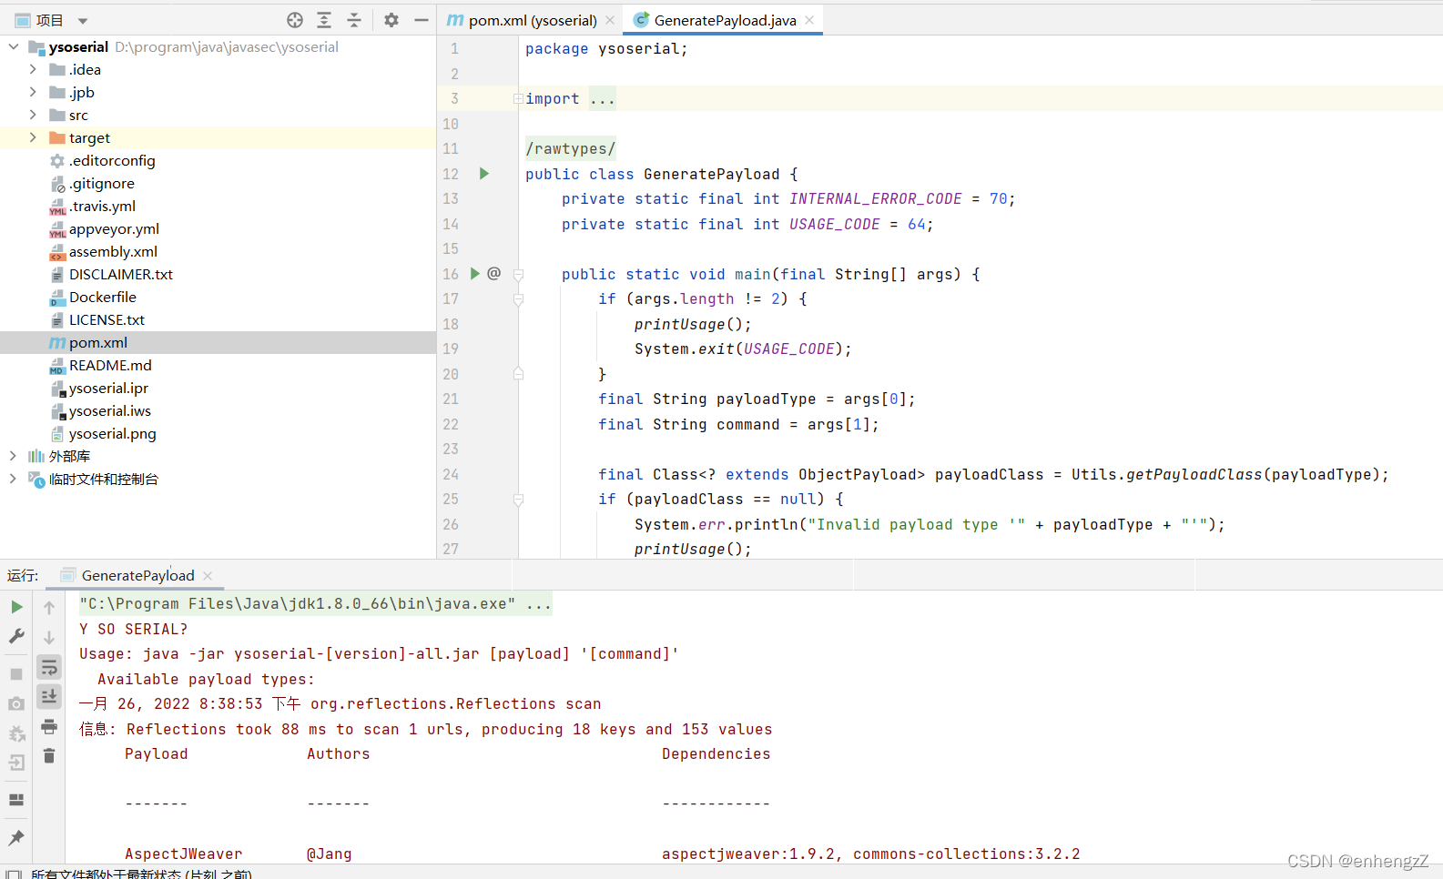Viewport: 1443px width, 879px height.
Task: Expand the src folder
Action: (33, 115)
